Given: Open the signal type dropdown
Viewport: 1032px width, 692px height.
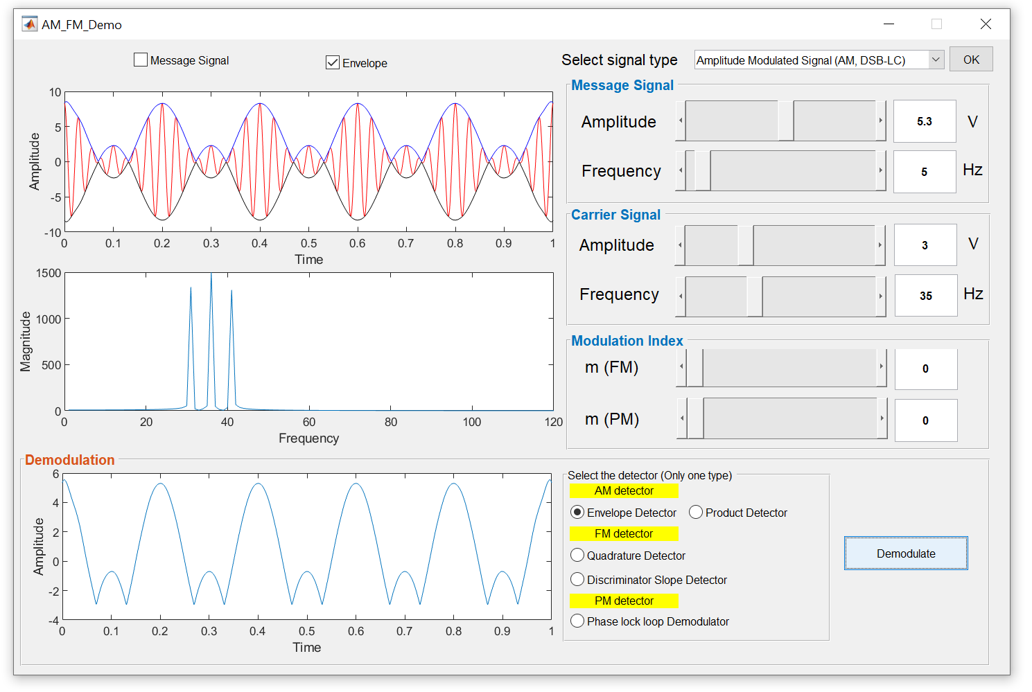Looking at the screenshot, I should point(937,59).
